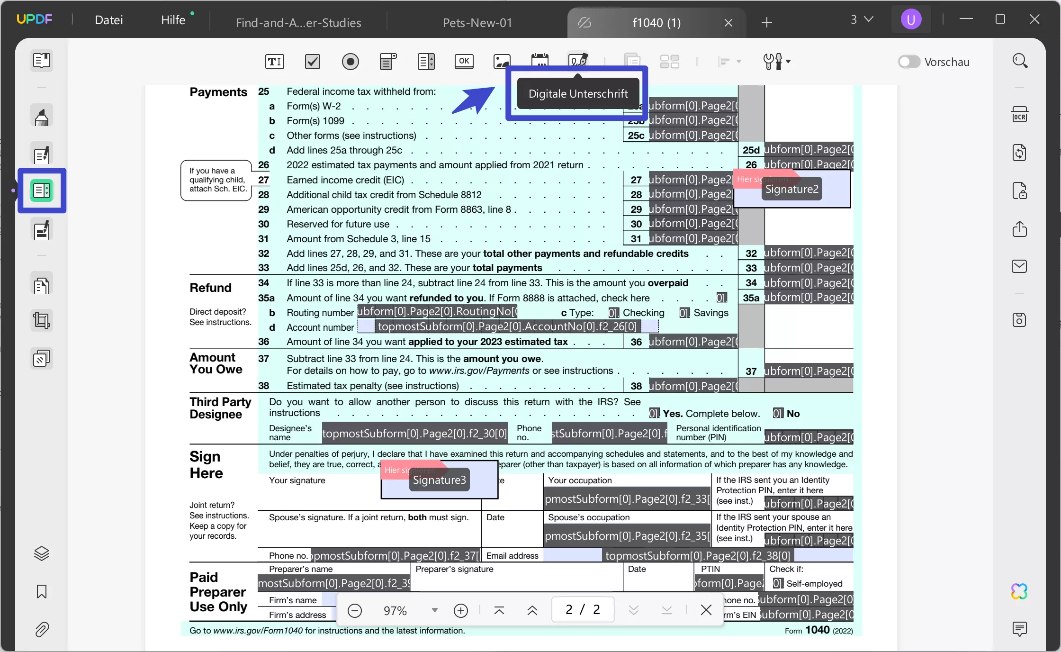This screenshot has height=652, width=1061.
Task: Click the Account number input field
Action: click(x=506, y=327)
